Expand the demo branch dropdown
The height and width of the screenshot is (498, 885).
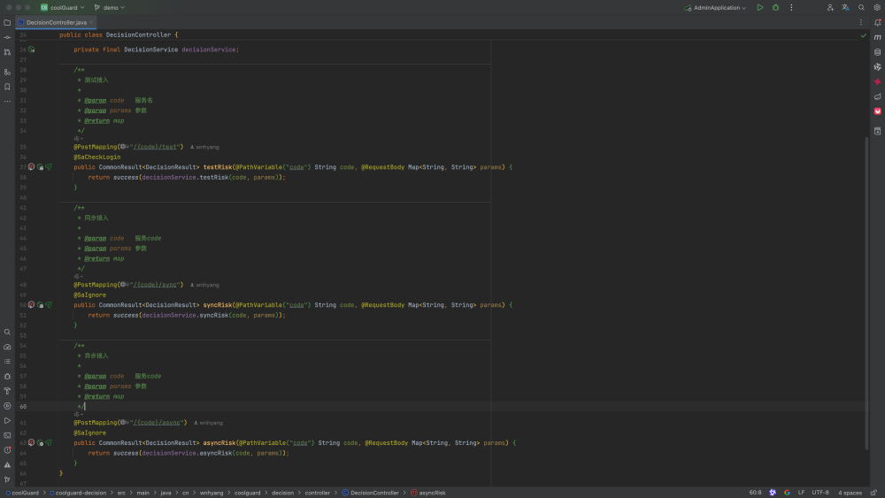(111, 7)
